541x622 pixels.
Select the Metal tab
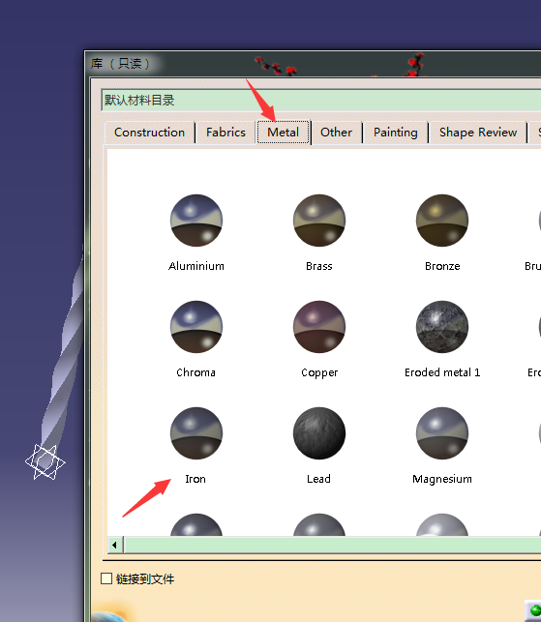coord(283,133)
